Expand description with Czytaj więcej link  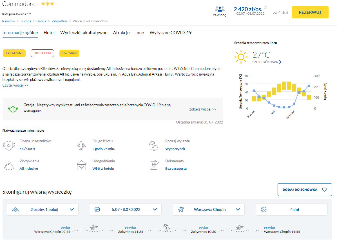(x=15, y=85)
